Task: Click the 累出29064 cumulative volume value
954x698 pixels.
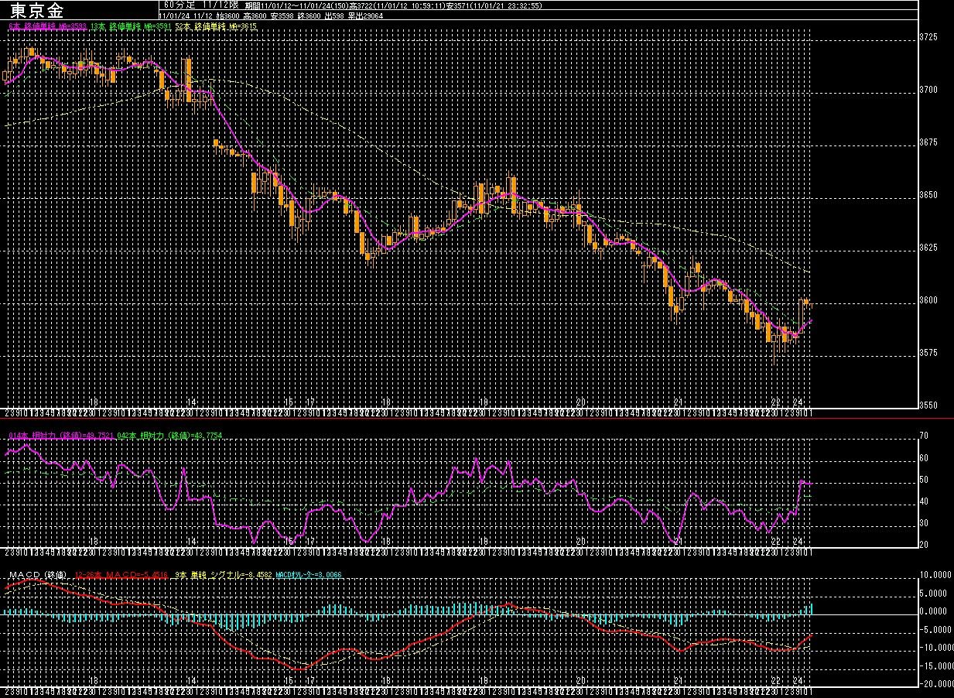Action: tap(365, 15)
